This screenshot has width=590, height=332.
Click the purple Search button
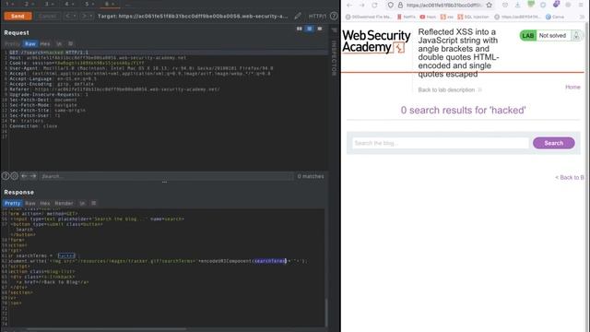point(553,143)
